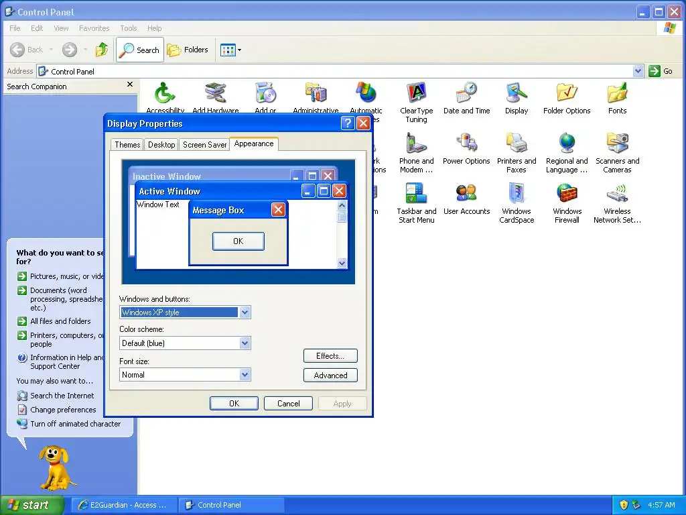686x515 pixels.
Task: Open the Printers and Faxes icon
Action: pyautogui.click(x=517, y=153)
